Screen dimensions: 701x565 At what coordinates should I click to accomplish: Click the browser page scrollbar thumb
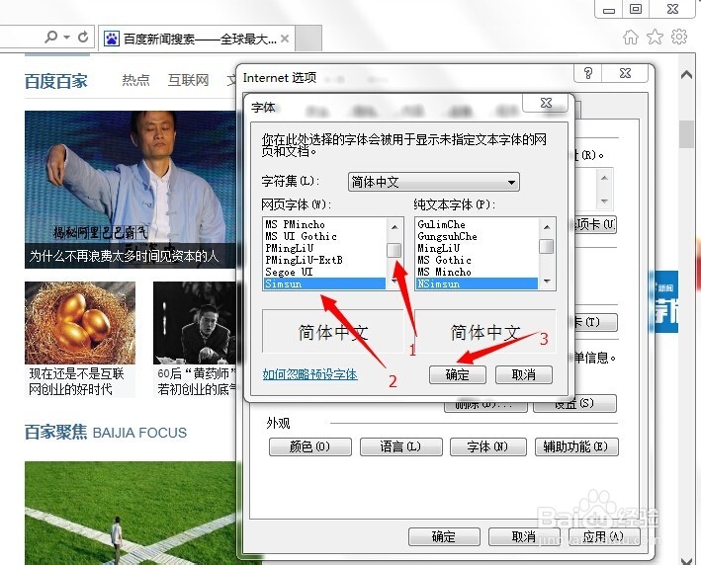[686, 134]
